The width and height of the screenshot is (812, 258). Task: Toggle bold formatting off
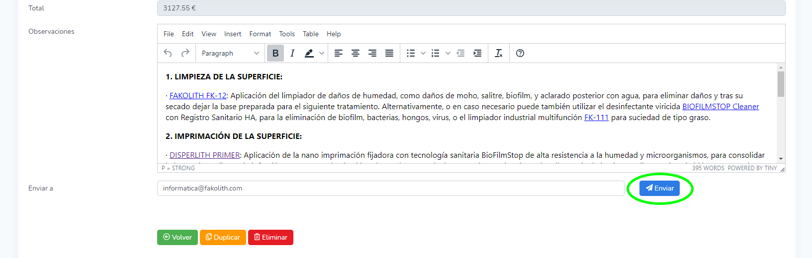(x=275, y=53)
